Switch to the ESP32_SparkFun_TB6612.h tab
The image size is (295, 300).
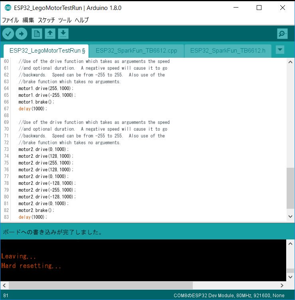coord(228,51)
